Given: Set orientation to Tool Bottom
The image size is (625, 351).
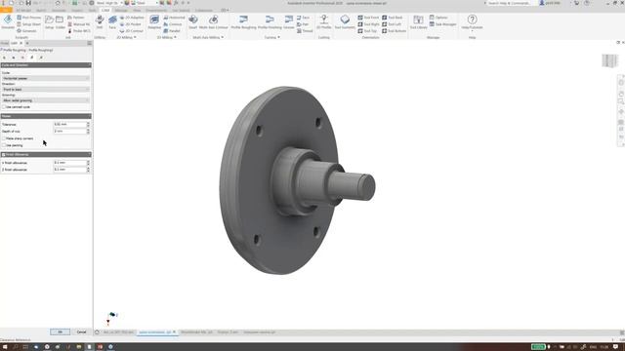Looking at the screenshot, I should tap(394, 30).
